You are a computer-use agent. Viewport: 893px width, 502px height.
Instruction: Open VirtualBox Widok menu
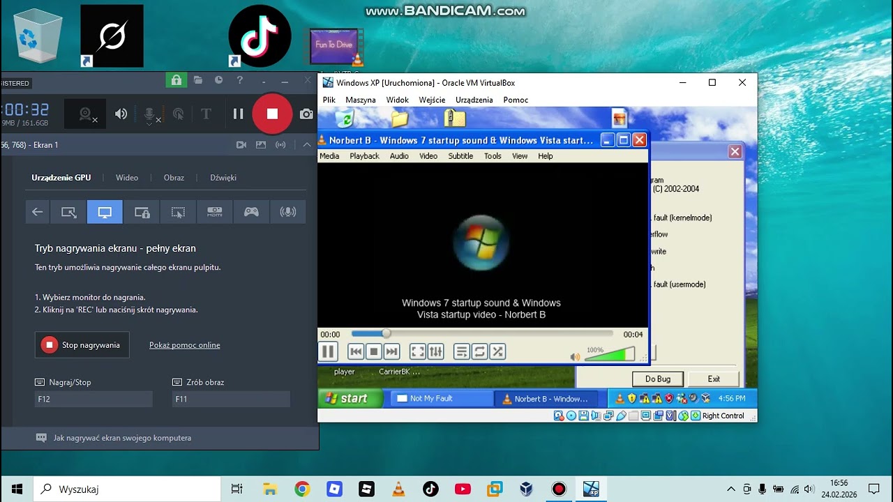pos(398,100)
